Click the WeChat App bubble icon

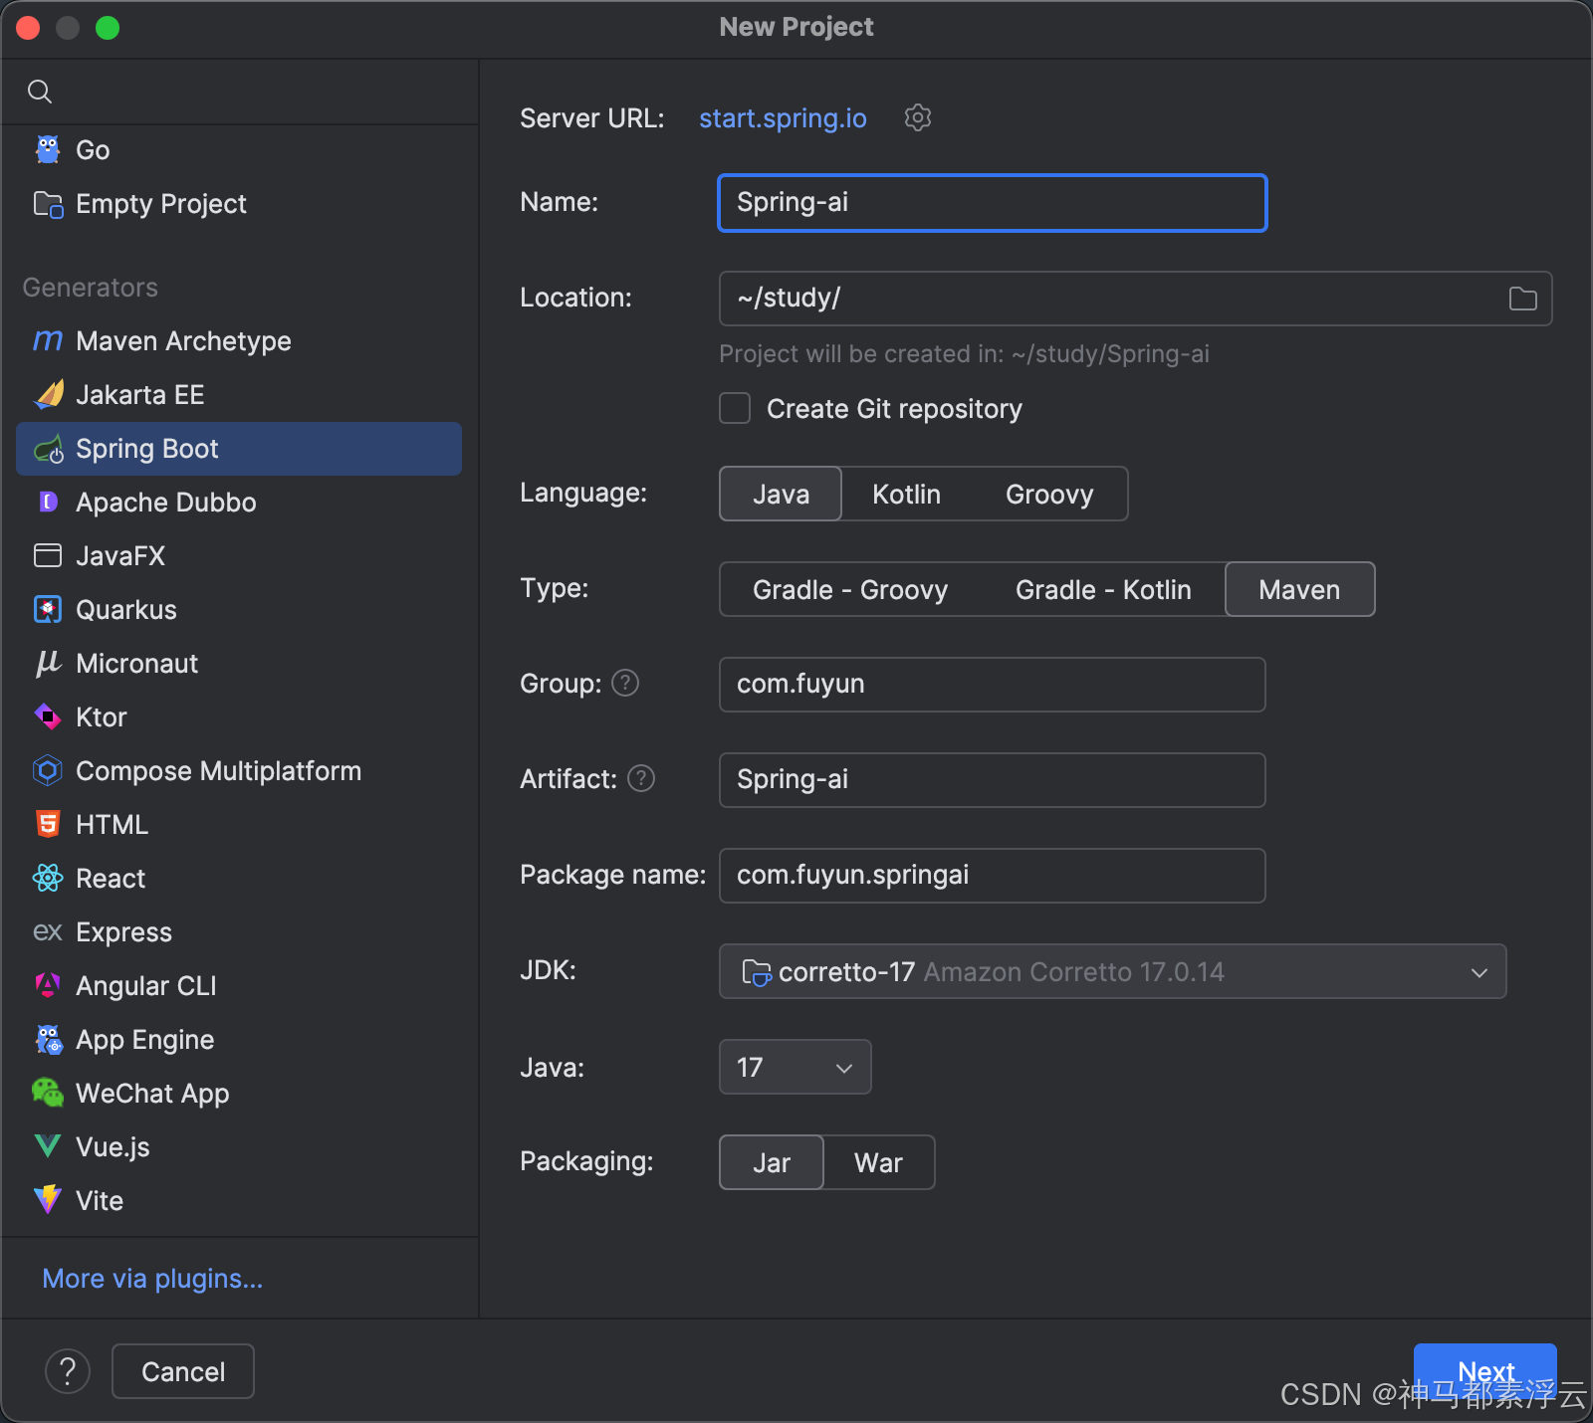tap(48, 1093)
